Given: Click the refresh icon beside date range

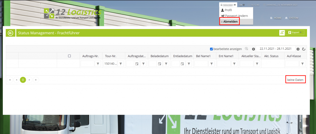Looking at the screenshot, I should coord(304,49).
